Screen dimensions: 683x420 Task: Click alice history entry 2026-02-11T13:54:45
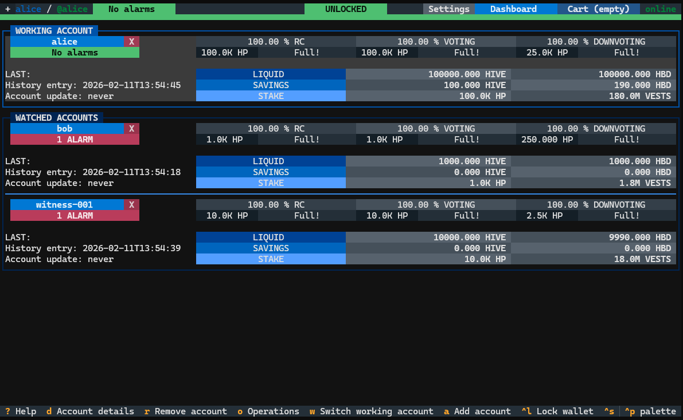[x=93, y=85]
